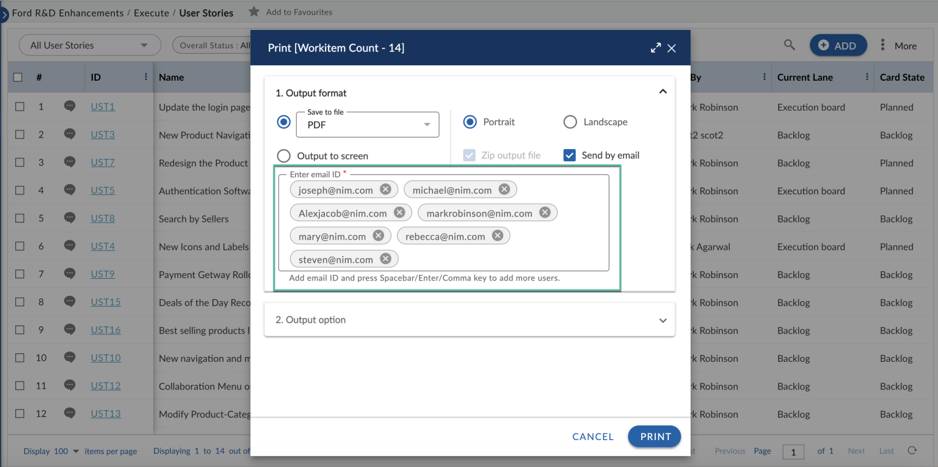Uncheck the Send by email checkbox
The height and width of the screenshot is (467, 938).
coord(569,155)
